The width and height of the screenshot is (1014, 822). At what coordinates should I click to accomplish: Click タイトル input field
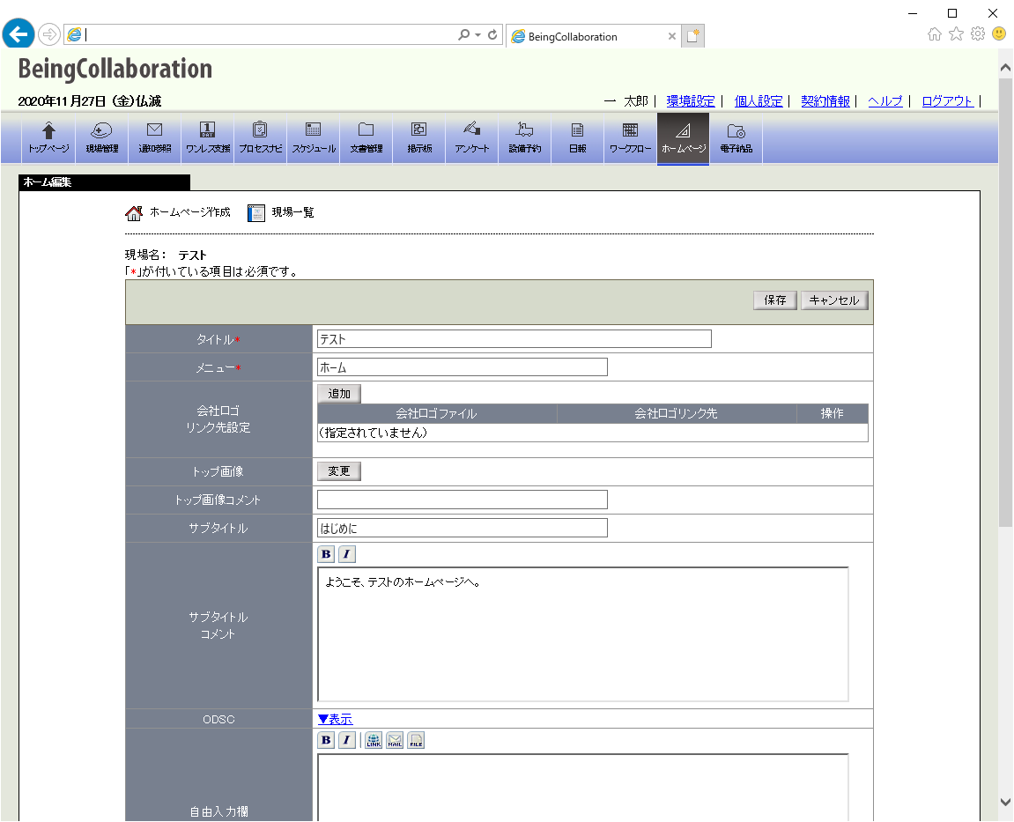pos(514,339)
